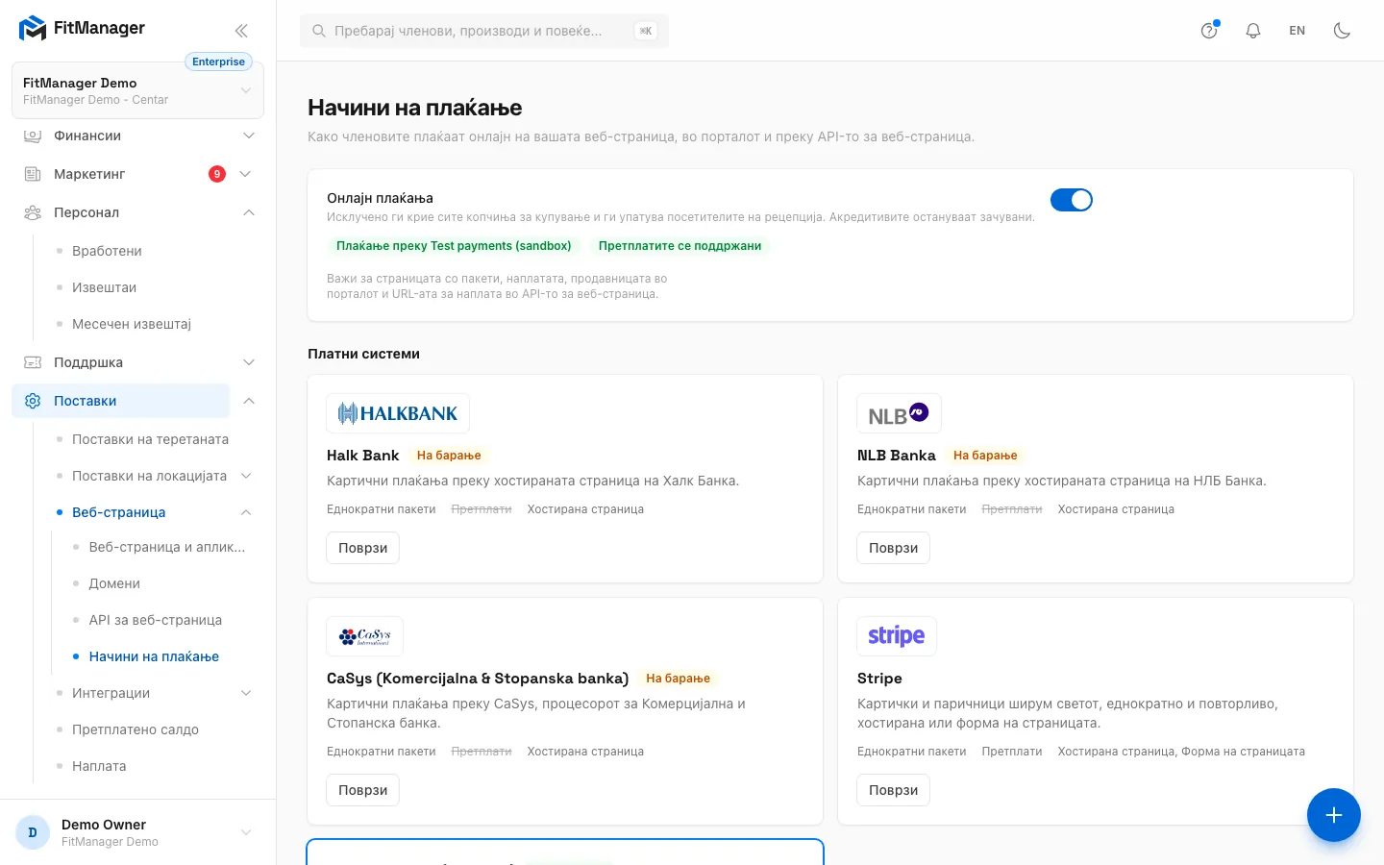Click the Поставки gear icon
1384x865 pixels.
33,401
